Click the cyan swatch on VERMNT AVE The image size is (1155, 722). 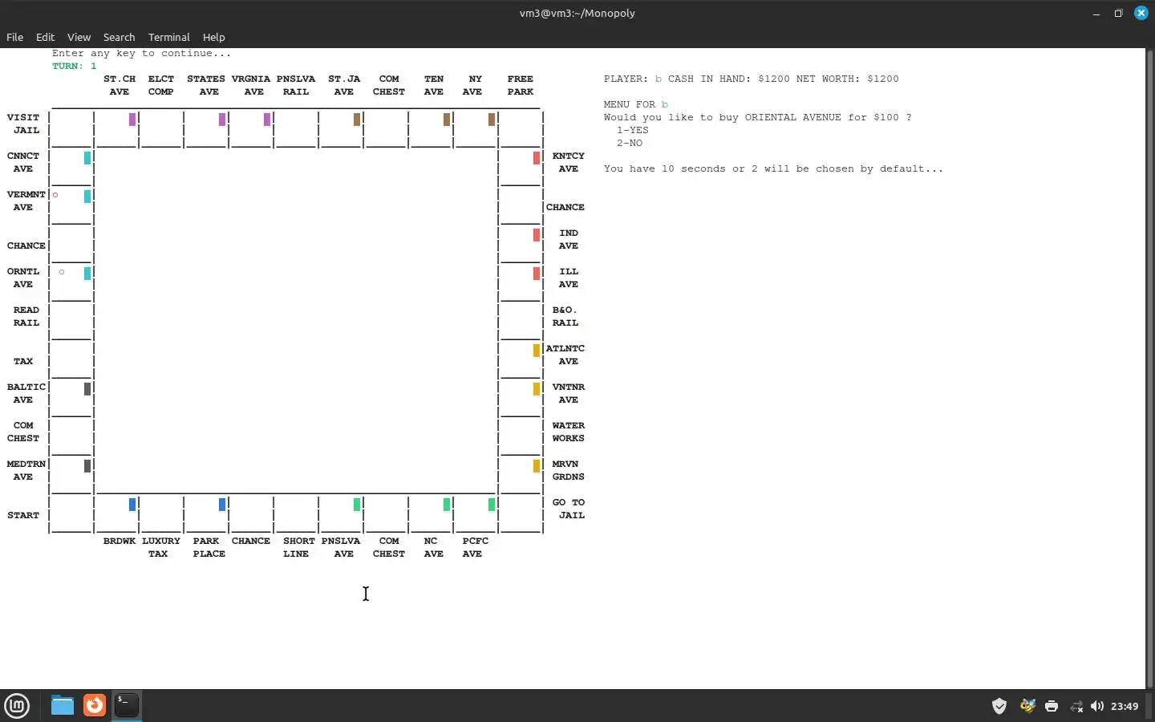click(87, 197)
